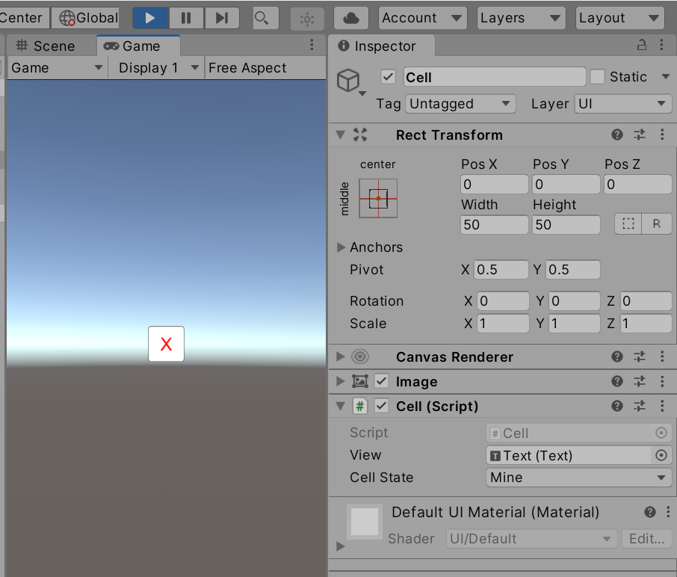This screenshot has width=677, height=577.
Task: Click the Inspector lock icon
Action: click(641, 46)
